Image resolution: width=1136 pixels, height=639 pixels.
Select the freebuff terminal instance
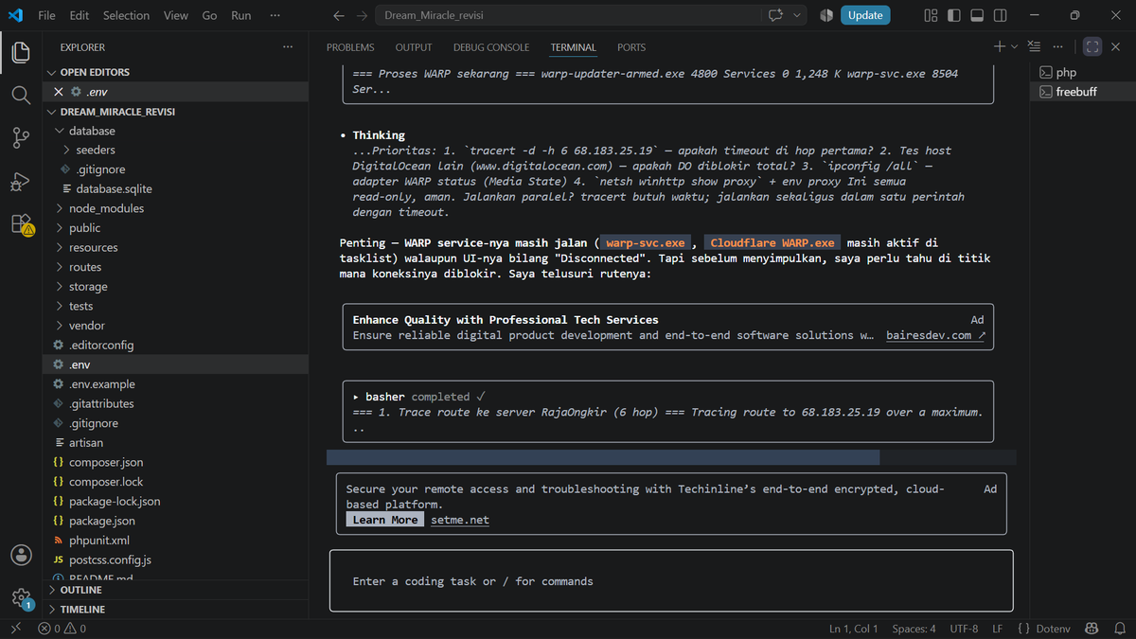click(1082, 92)
